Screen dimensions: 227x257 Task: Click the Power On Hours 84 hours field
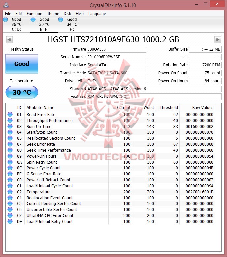(x=205, y=81)
